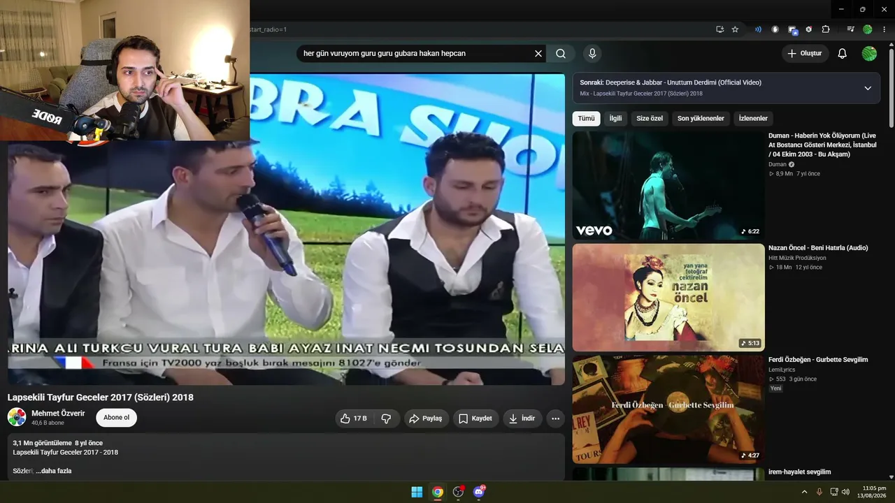Viewport: 895px width, 503px height.
Task: Open the grey mouse extension icon
Action: [775, 29]
